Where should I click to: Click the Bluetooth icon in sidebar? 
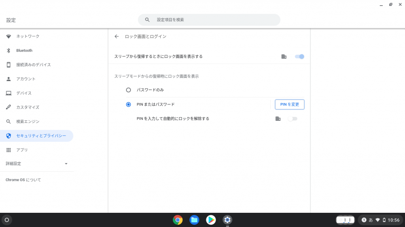click(x=9, y=51)
